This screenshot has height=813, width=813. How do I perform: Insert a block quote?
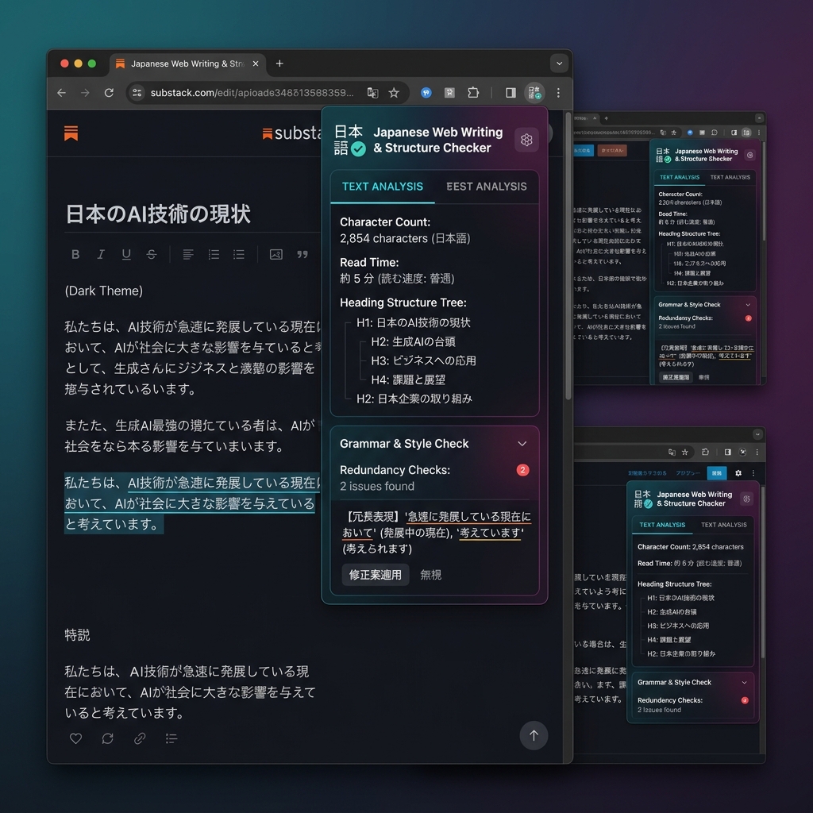pyautogui.click(x=302, y=254)
